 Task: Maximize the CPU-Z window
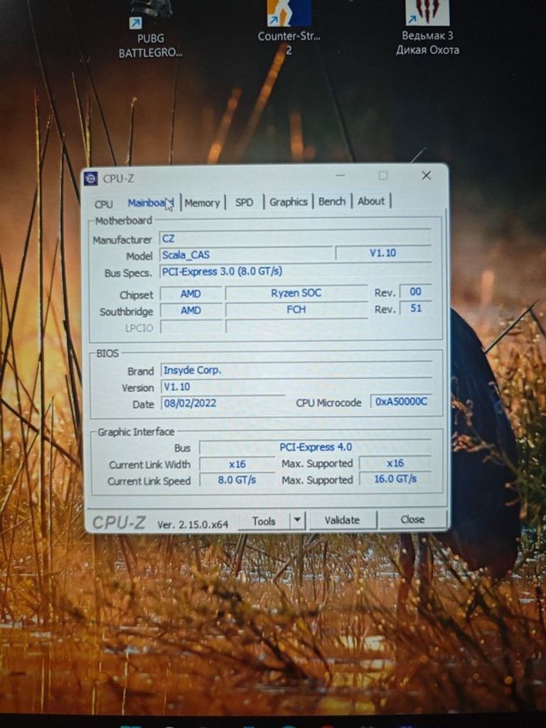(x=383, y=176)
